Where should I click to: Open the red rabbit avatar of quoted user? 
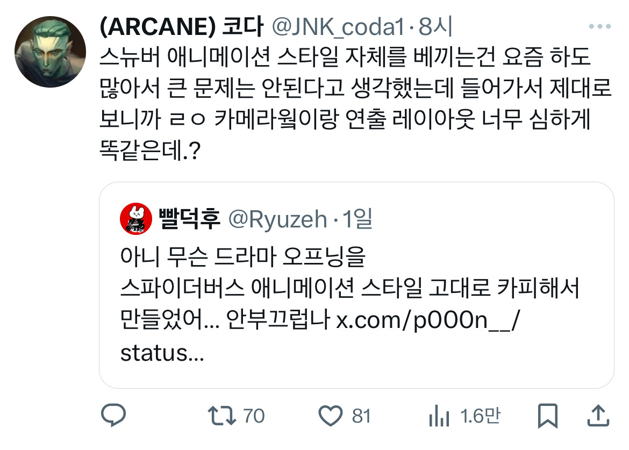pyautogui.click(x=136, y=219)
